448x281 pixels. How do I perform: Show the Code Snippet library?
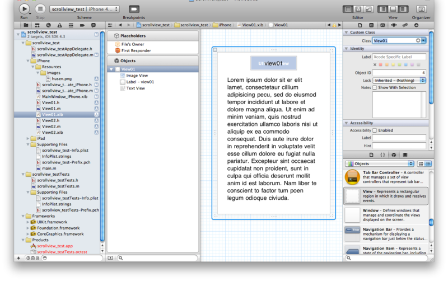[x=382, y=155]
